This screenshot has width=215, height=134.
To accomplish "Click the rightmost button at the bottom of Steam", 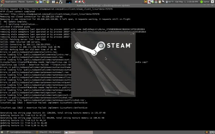I will [x=127, y=93].
